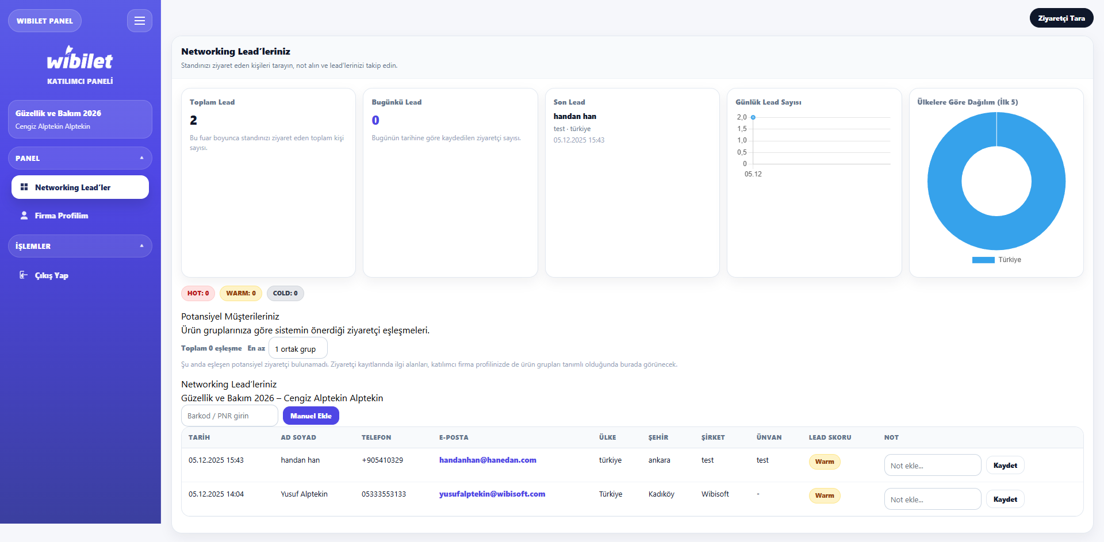
Task: Click the wibilet logo
Action: [80, 59]
